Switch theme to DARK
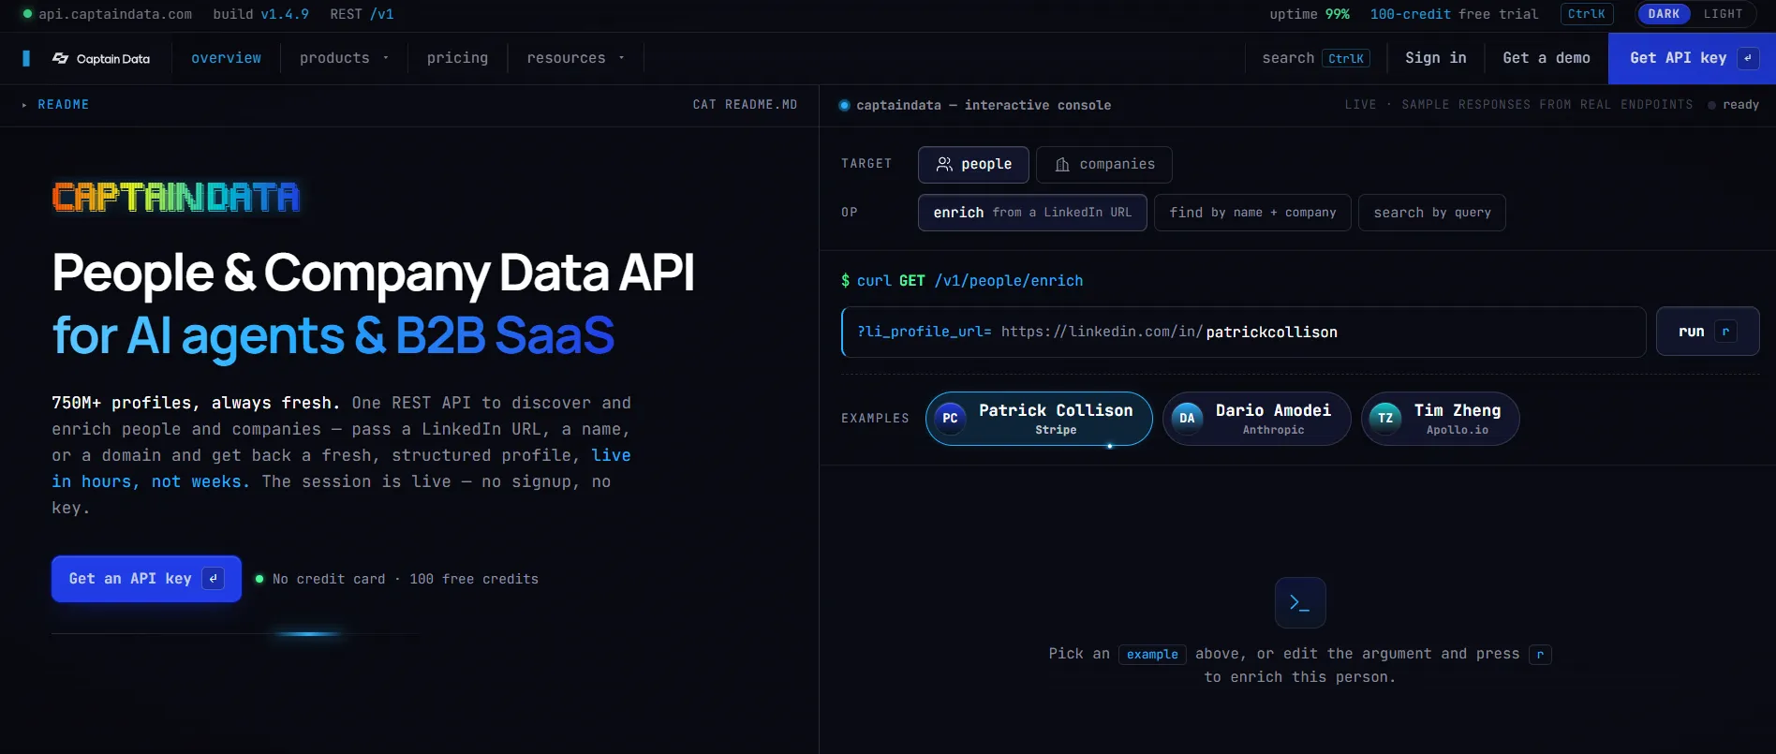 pyautogui.click(x=1664, y=14)
